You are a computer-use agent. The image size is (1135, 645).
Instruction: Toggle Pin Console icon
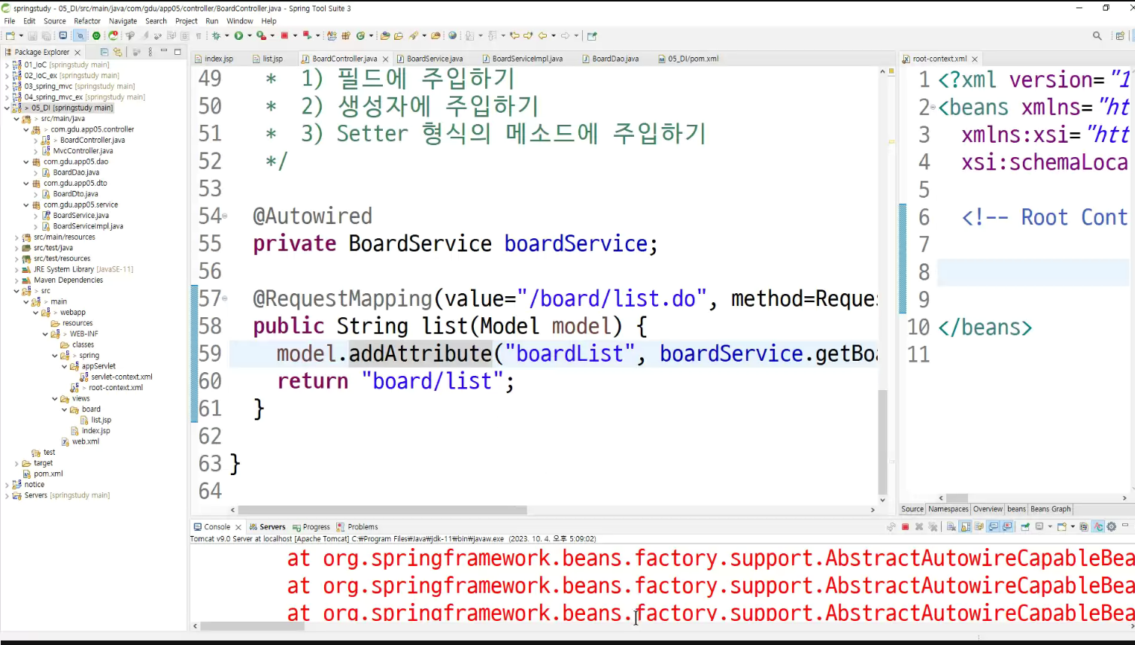tap(1025, 527)
